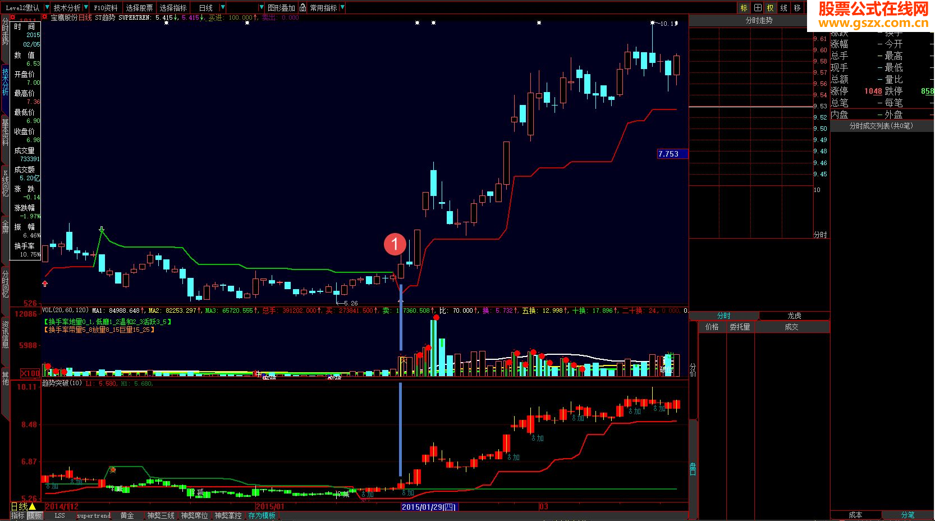This screenshot has width=935, height=521.
Task: Click the yellow triangle beside 日线 label
Action: click(x=33, y=506)
